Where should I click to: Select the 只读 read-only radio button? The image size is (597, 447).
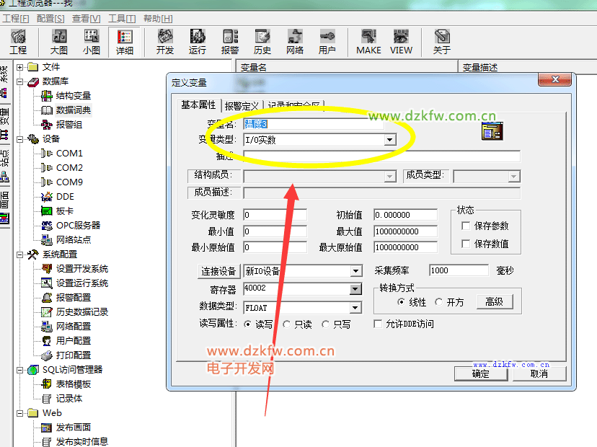287,324
